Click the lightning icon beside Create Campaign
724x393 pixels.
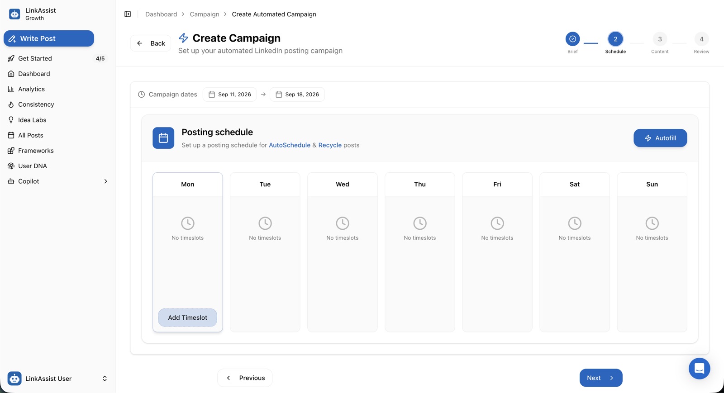[x=183, y=38]
